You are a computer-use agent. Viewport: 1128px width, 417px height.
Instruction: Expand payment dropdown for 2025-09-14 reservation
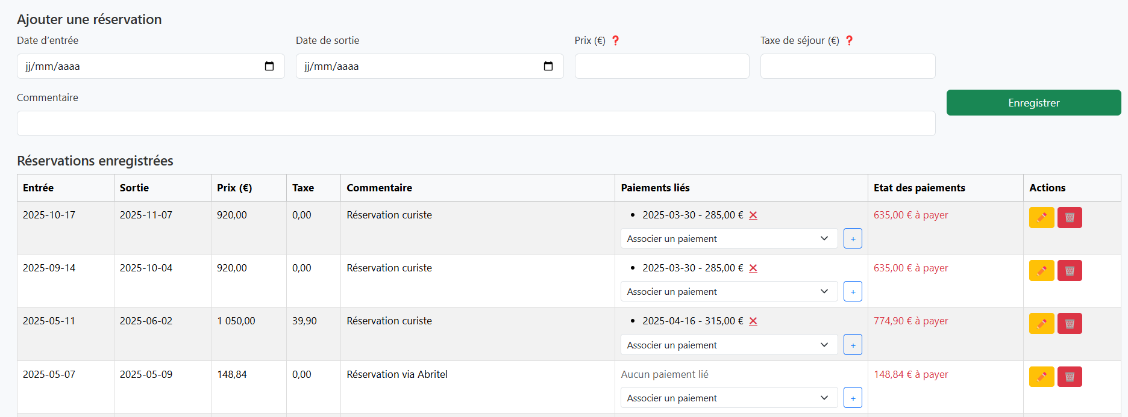tap(728, 291)
